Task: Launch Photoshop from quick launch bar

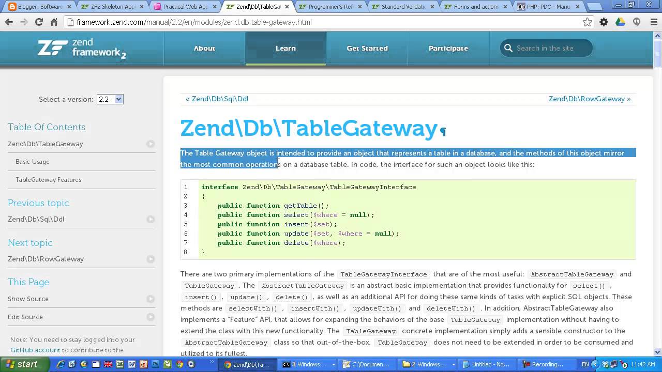Action: [156, 364]
